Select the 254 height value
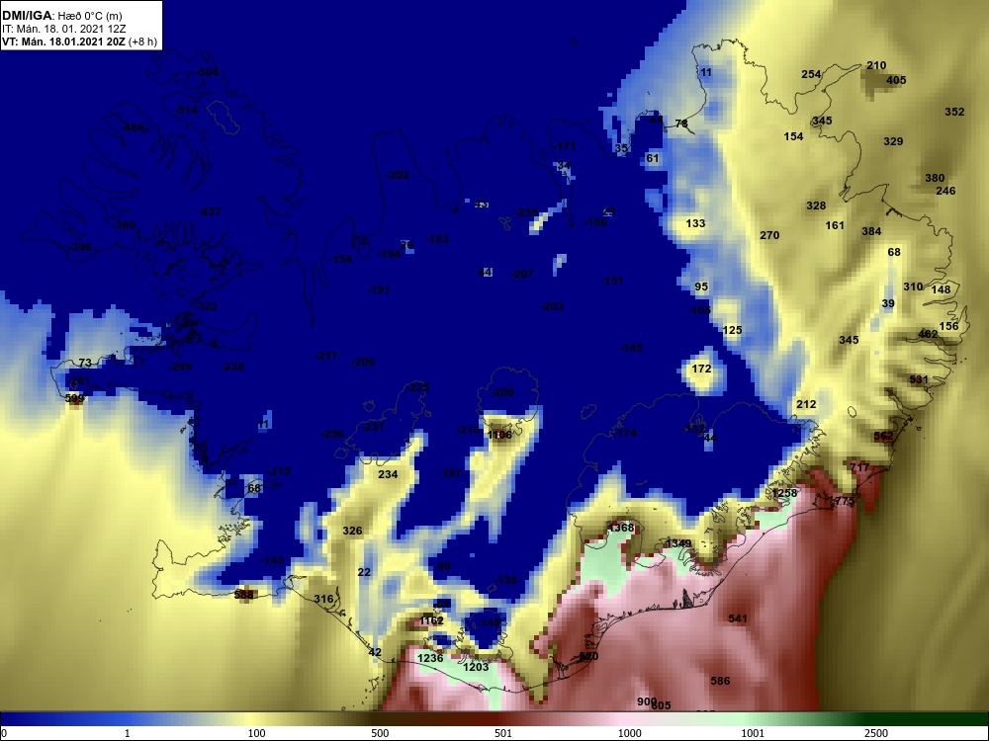 (811, 74)
